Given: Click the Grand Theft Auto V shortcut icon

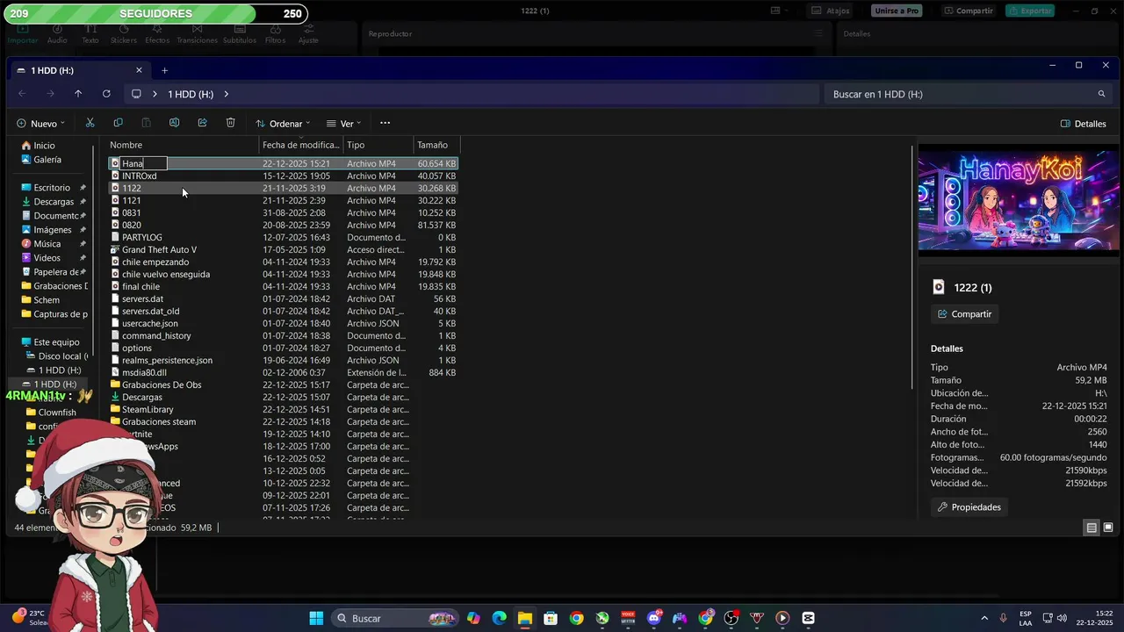Looking at the screenshot, I should (x=115, y=249).
